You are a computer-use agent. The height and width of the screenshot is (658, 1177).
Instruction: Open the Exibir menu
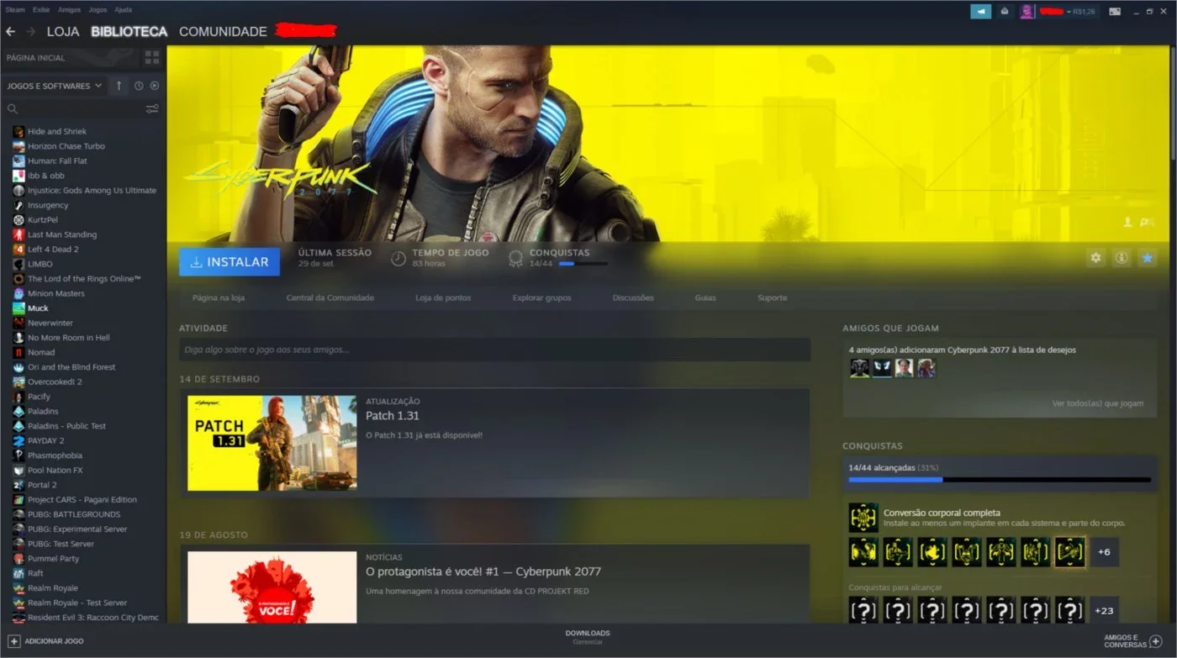[x=41, y=10]
